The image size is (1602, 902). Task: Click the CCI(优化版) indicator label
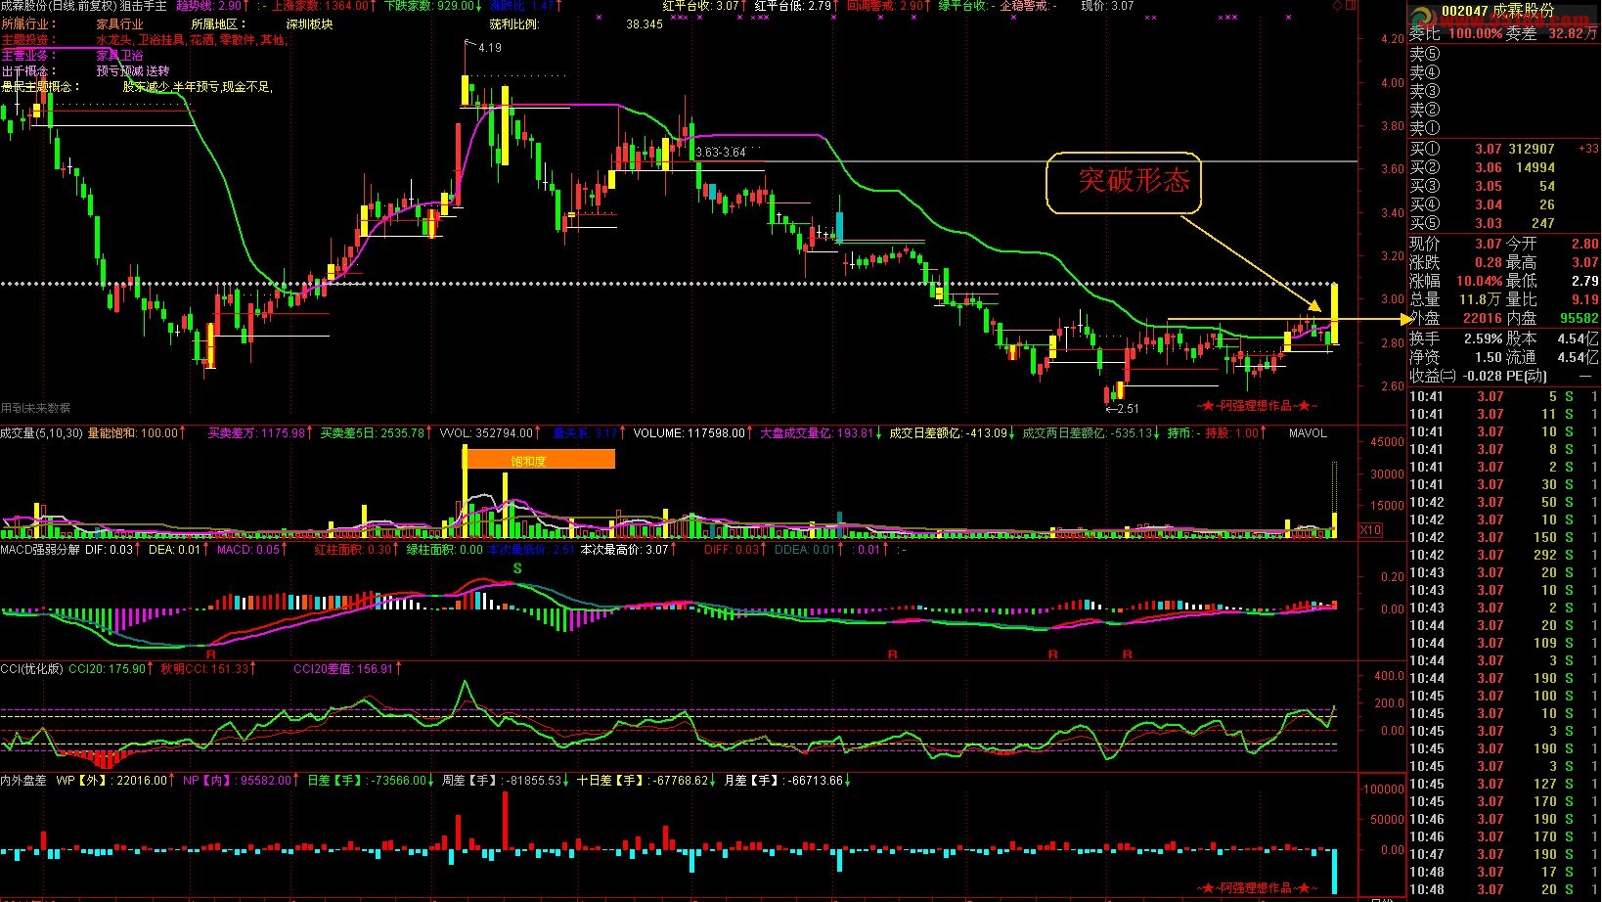coord(31,669)
